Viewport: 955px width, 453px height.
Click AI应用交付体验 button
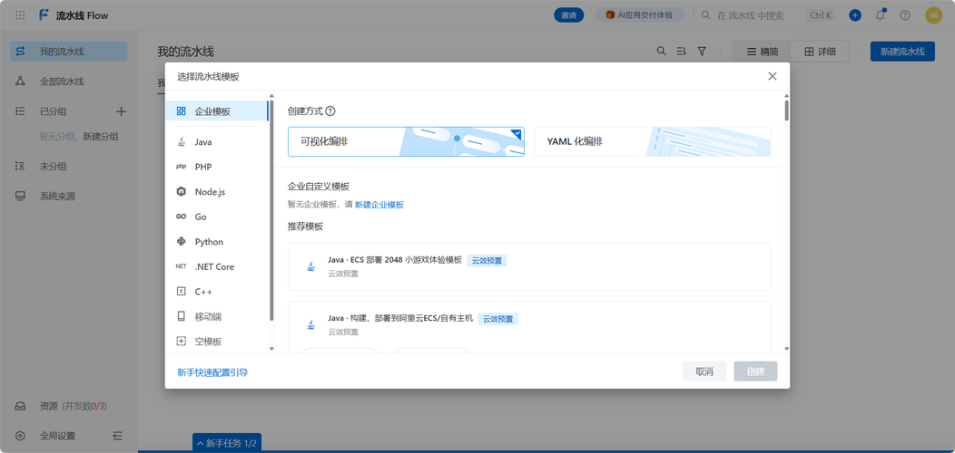pos(639,15)
